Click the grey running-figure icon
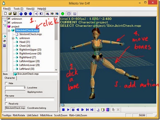 [x=113, y=110]
